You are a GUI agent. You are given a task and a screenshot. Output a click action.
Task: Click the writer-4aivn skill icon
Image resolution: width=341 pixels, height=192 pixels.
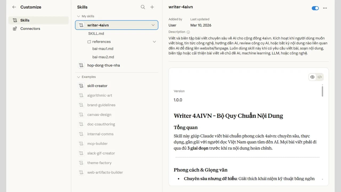[81, 25]
